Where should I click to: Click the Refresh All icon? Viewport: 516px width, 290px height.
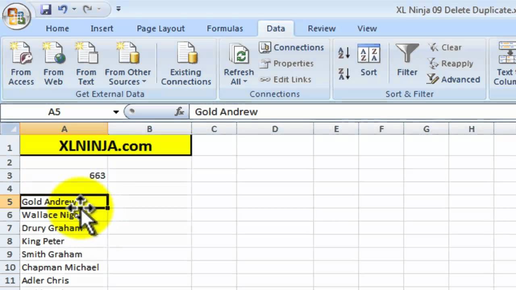coord(239,55)
